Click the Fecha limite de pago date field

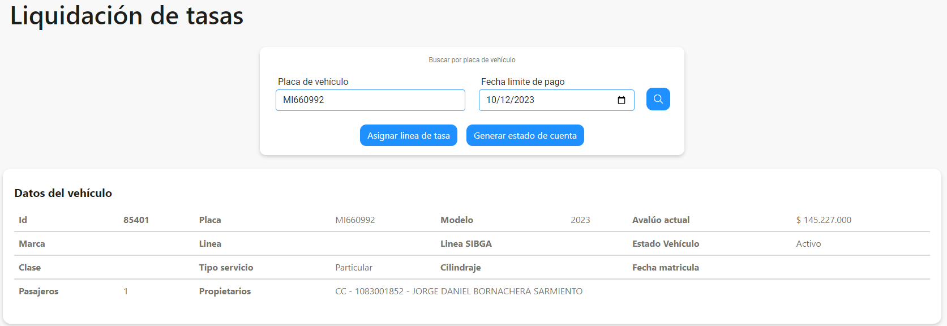coord(556,100)
